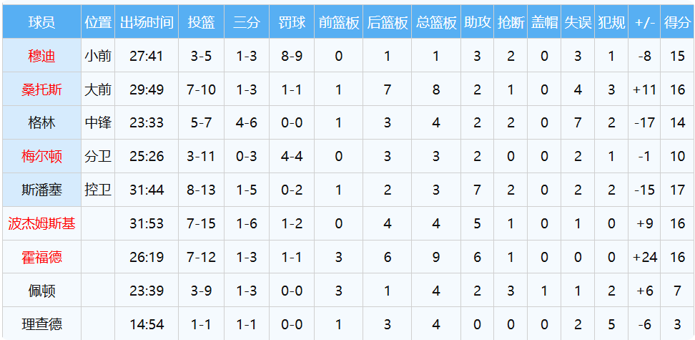Screen dimensions: 695x340
Task: Click player name 格林 in table
Action: tap(41, 122)
